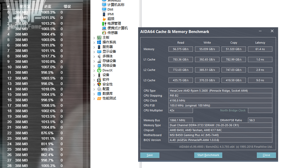Expand the DirectX tree node
Screen dimensions: 282x168
(x=94, y=71)
